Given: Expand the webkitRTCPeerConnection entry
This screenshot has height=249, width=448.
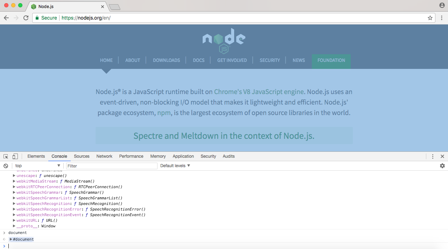Looking at the screenshot, I should [x=14, y=187].
